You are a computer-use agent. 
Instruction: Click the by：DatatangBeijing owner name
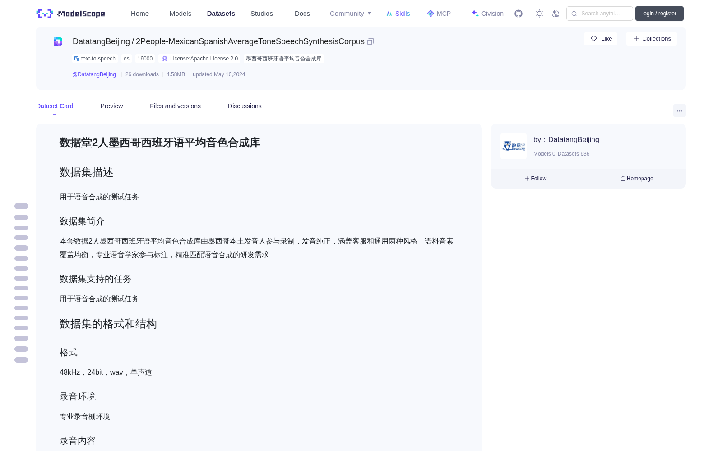tap(566, 140)
